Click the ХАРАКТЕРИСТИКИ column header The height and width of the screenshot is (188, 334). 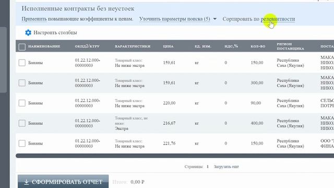pyautogui.click(x=133, y=46)
